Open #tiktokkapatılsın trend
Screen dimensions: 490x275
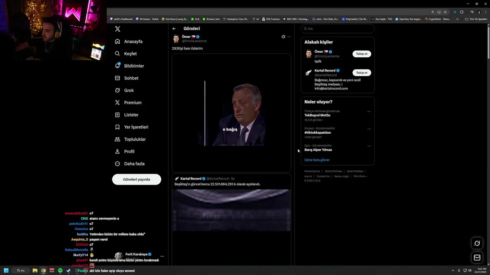[x=318, y=133]
